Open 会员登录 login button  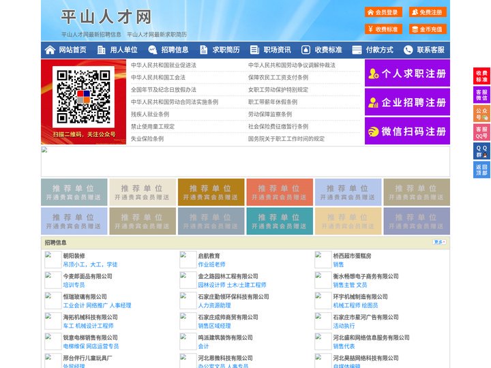[383, 12]
